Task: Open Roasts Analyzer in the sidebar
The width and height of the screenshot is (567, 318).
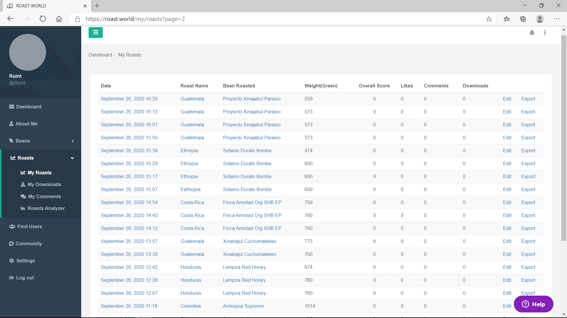Action: pos(43,208)
